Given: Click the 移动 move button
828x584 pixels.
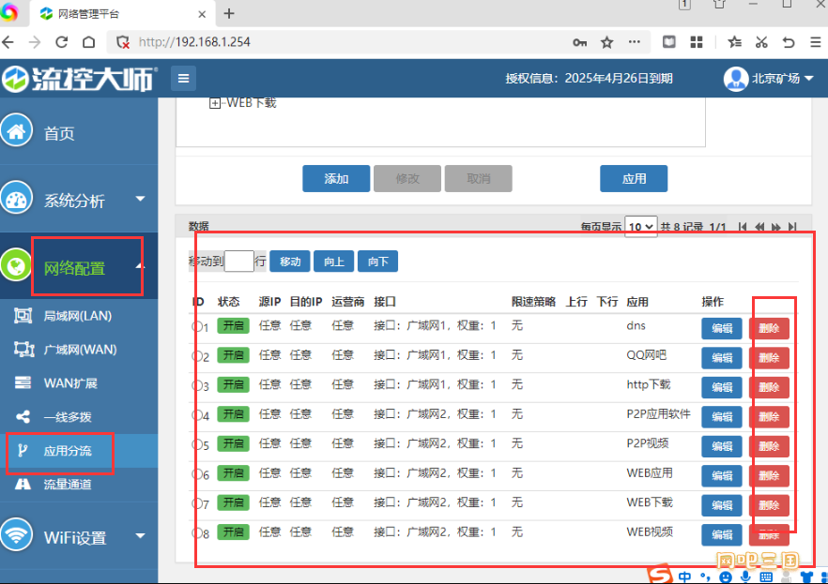Looking at the screenshot, I should point(289,262).
